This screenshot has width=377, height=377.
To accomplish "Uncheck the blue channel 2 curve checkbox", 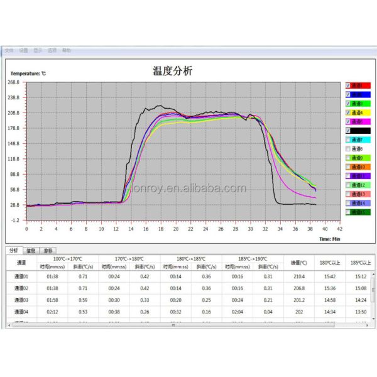I will [348, 94].
